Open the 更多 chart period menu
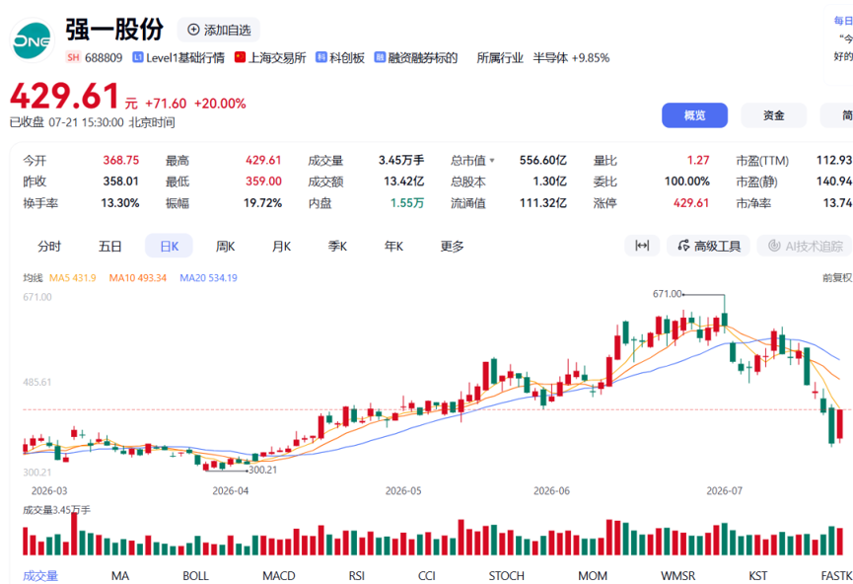Viewport: 853px width, 584px height. coord(452,246)
